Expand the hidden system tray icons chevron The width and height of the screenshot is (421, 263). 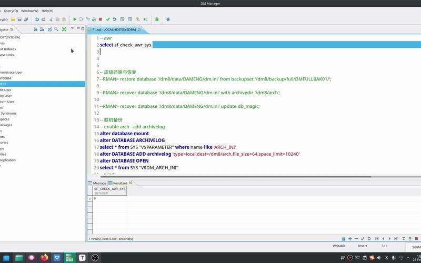(x=408, y=258)
